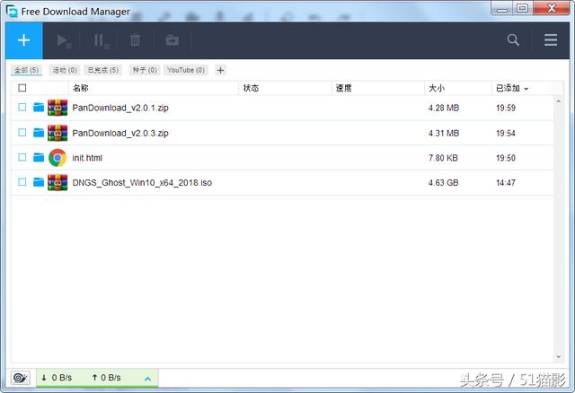575x393 pixels.
Task: Select file name init.html
Action: [87, 158]
